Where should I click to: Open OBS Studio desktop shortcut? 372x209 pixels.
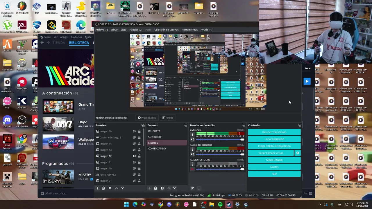tap(22, 121)
